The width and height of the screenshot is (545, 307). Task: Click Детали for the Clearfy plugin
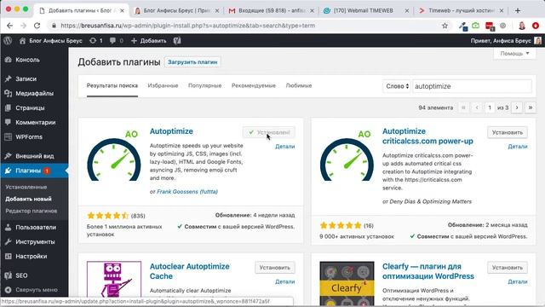tap(518, 281)
